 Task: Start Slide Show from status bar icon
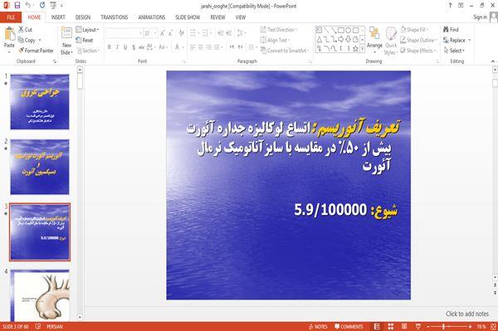[x=418, y=327]
